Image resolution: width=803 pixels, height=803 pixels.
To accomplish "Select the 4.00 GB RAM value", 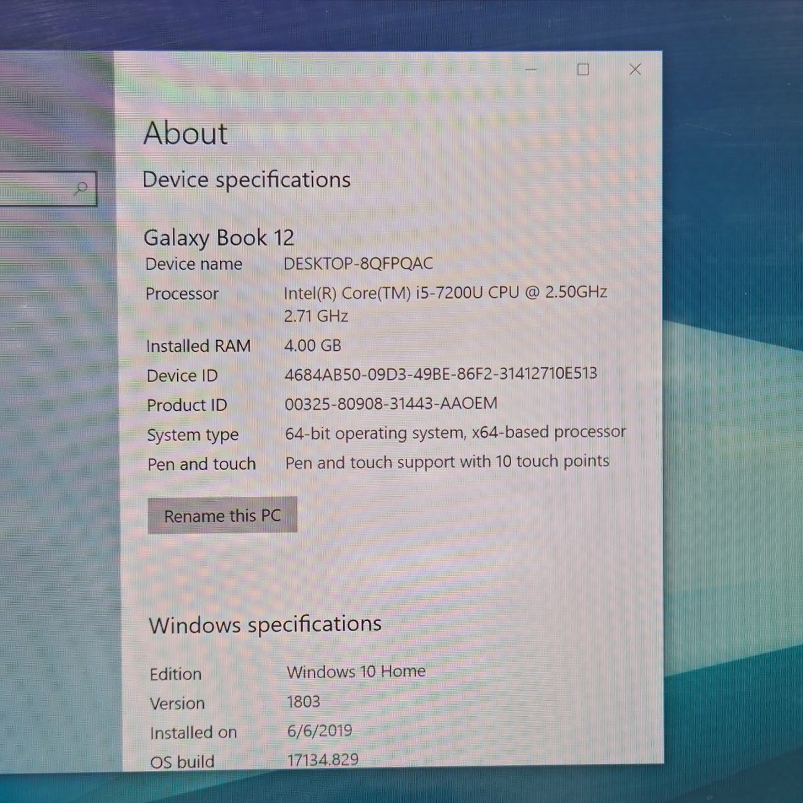I will pos(313,345).
